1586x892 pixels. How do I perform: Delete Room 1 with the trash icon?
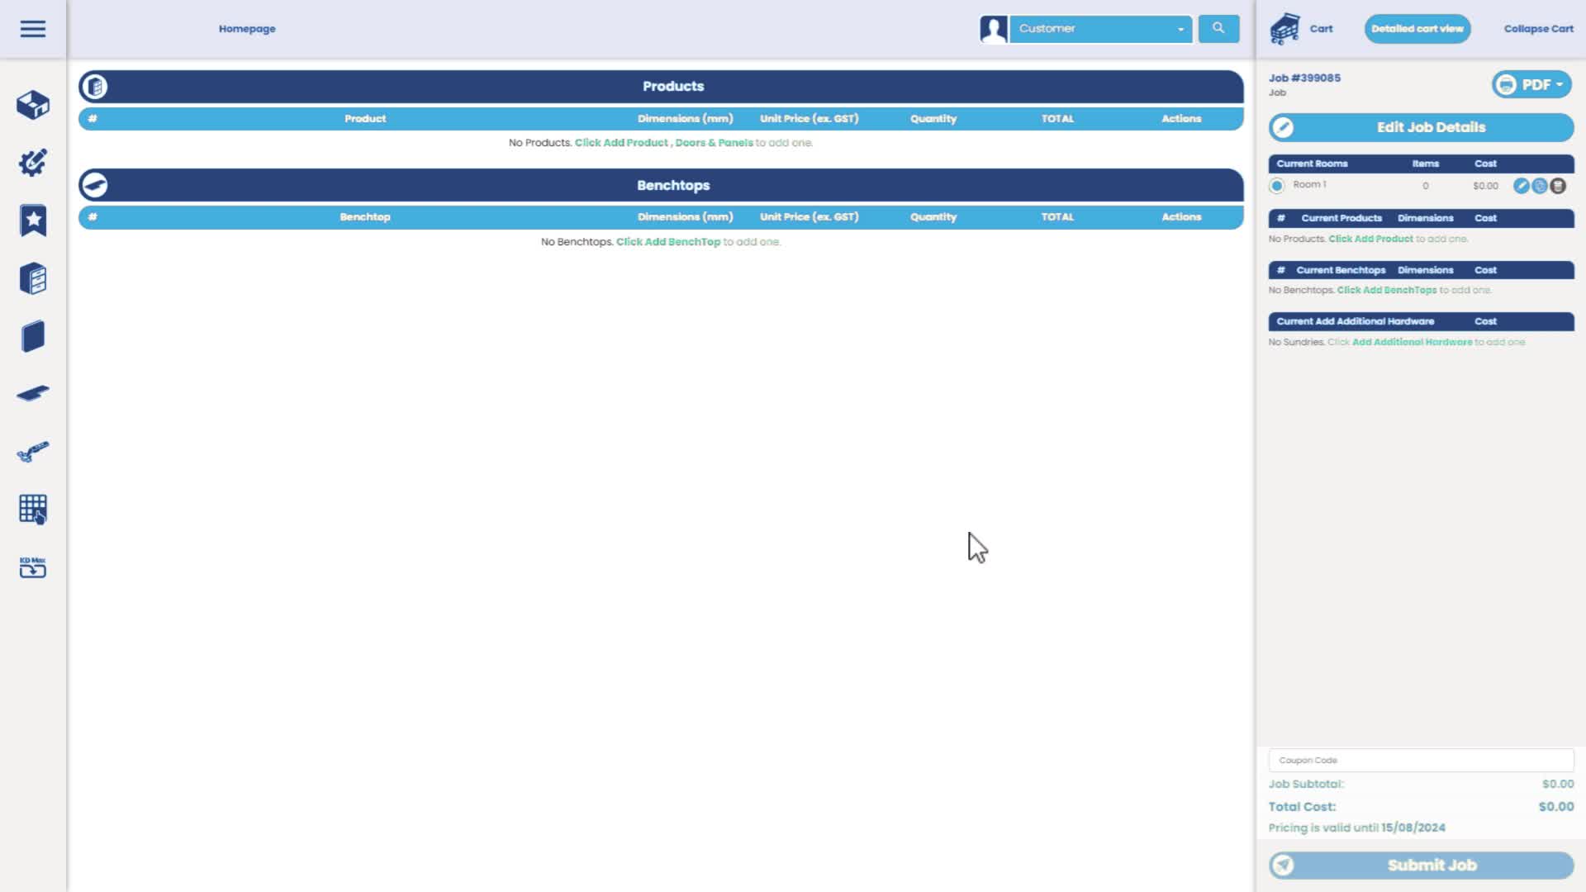(1558, 186)
